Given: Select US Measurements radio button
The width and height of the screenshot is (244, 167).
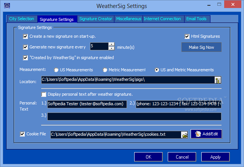Looking at the screenshot, I should (56, 70).
